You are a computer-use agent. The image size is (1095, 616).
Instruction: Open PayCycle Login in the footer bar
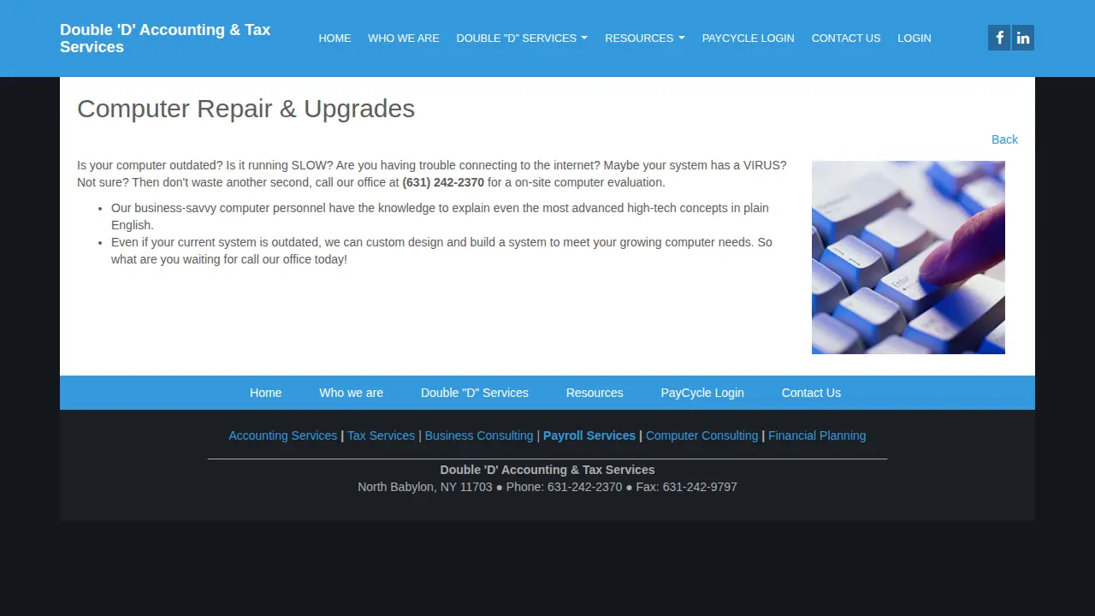702,393
